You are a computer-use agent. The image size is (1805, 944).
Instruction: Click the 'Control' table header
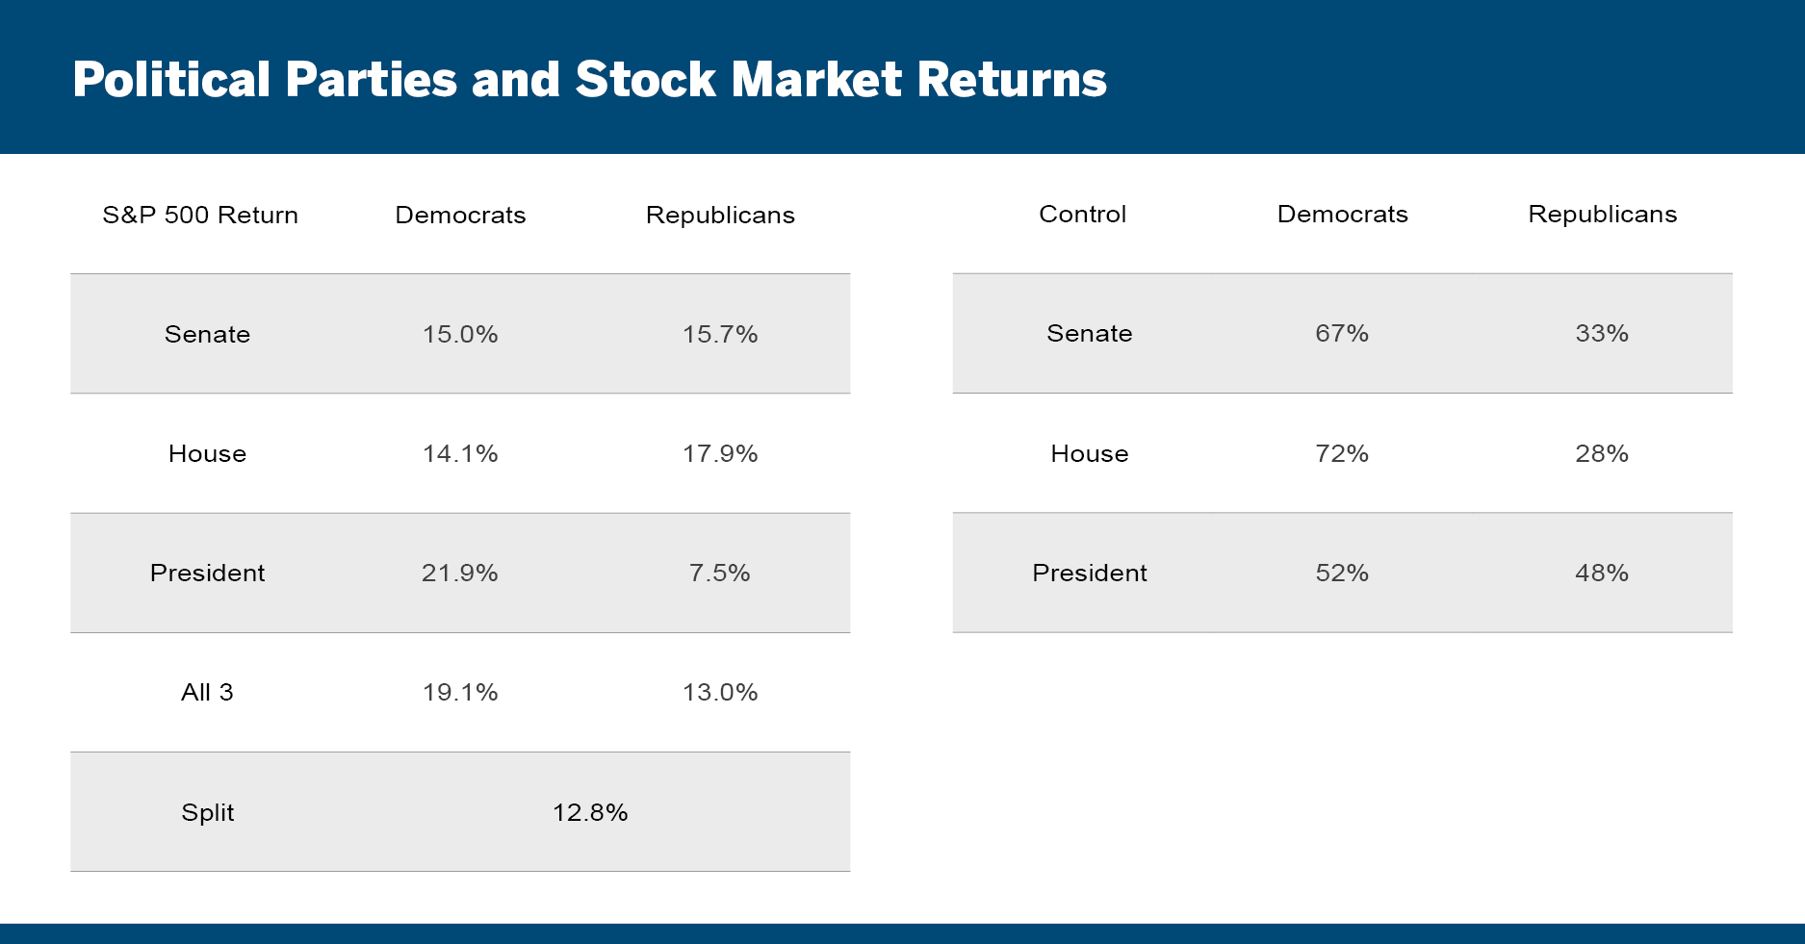(1082, 214)
